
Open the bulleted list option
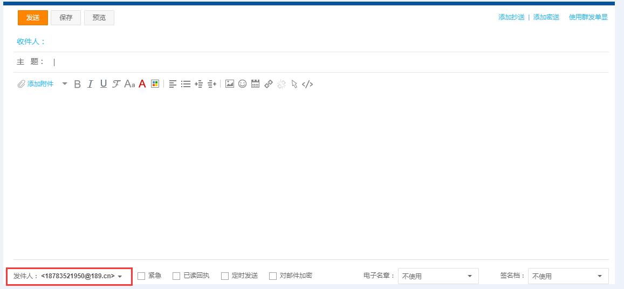point(186,84)
